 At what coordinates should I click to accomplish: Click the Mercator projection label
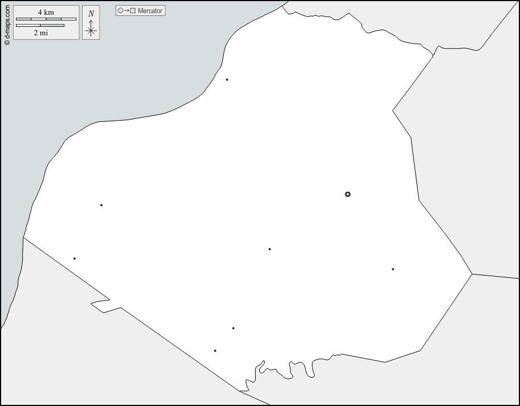coord(150,11)
